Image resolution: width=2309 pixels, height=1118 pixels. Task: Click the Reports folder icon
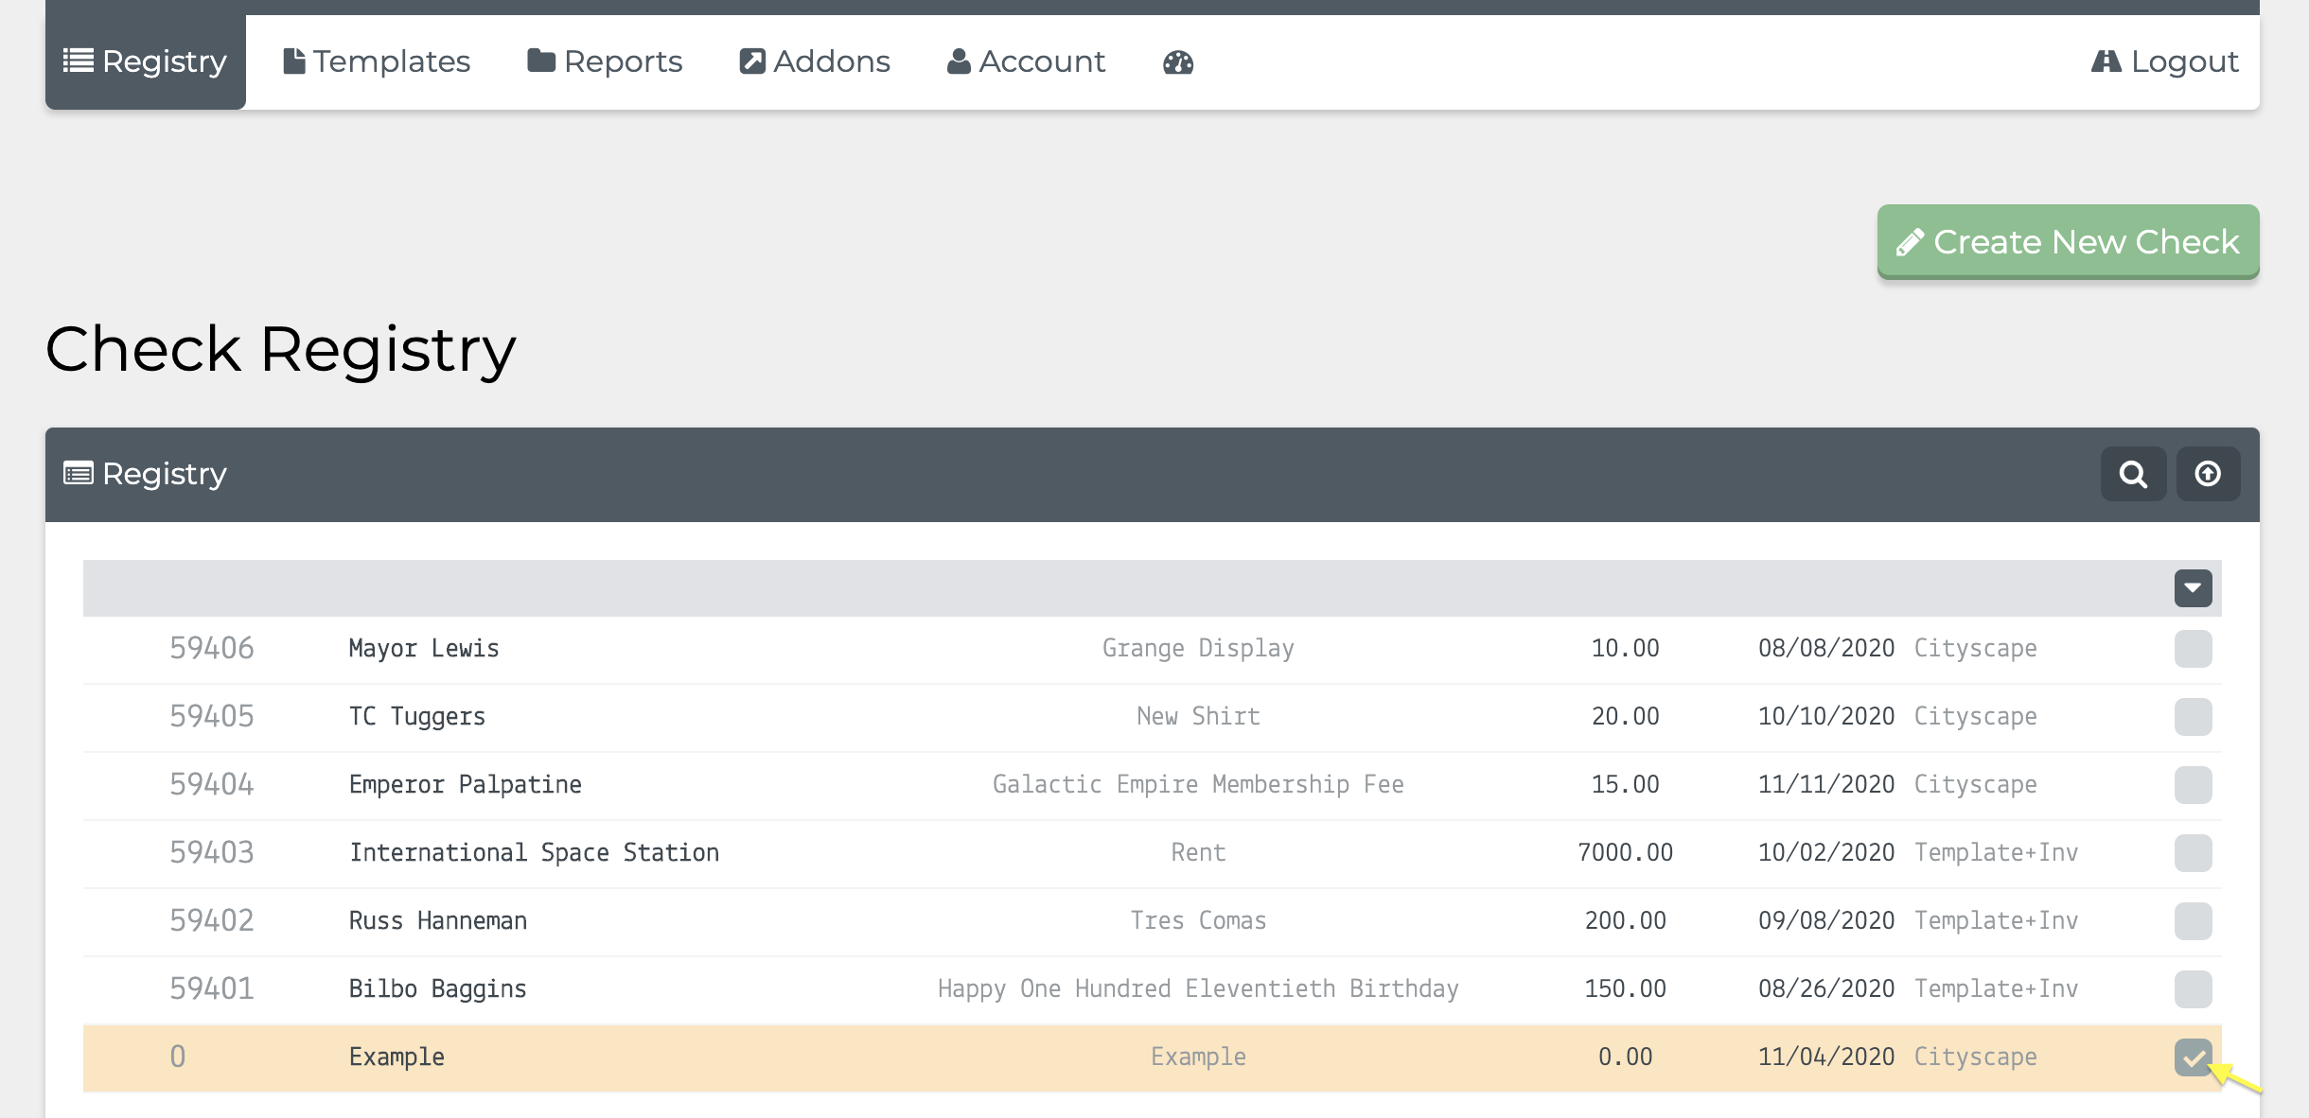[540, 60]
